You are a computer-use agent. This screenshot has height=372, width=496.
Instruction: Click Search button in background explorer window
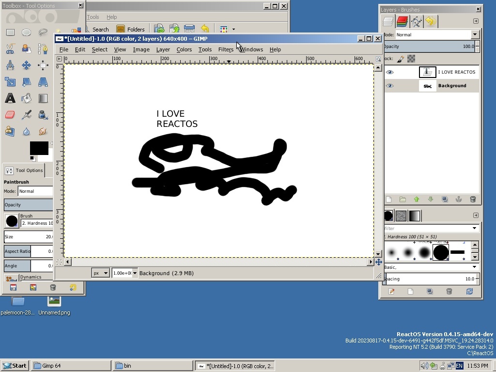tap(97, 30)
